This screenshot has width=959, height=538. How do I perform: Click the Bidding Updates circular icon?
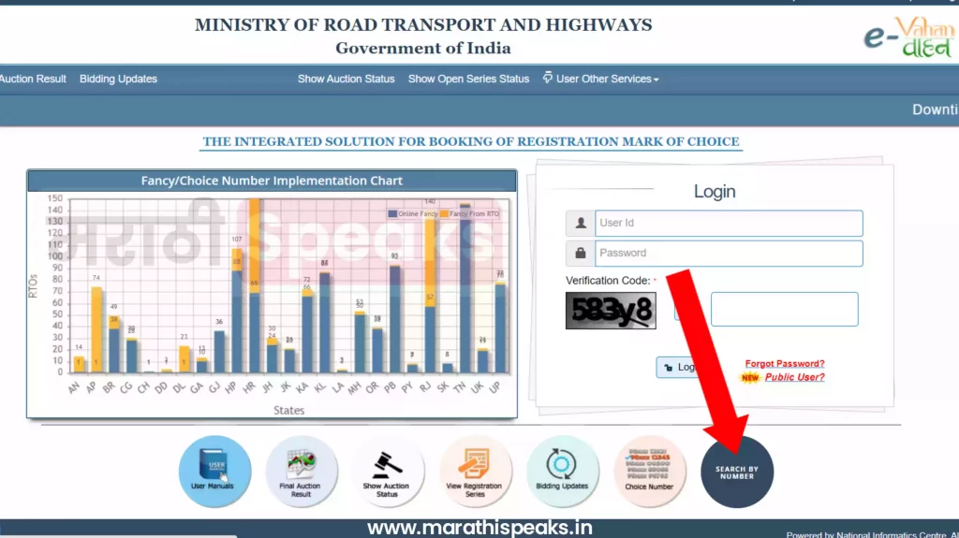coord(562,472)
